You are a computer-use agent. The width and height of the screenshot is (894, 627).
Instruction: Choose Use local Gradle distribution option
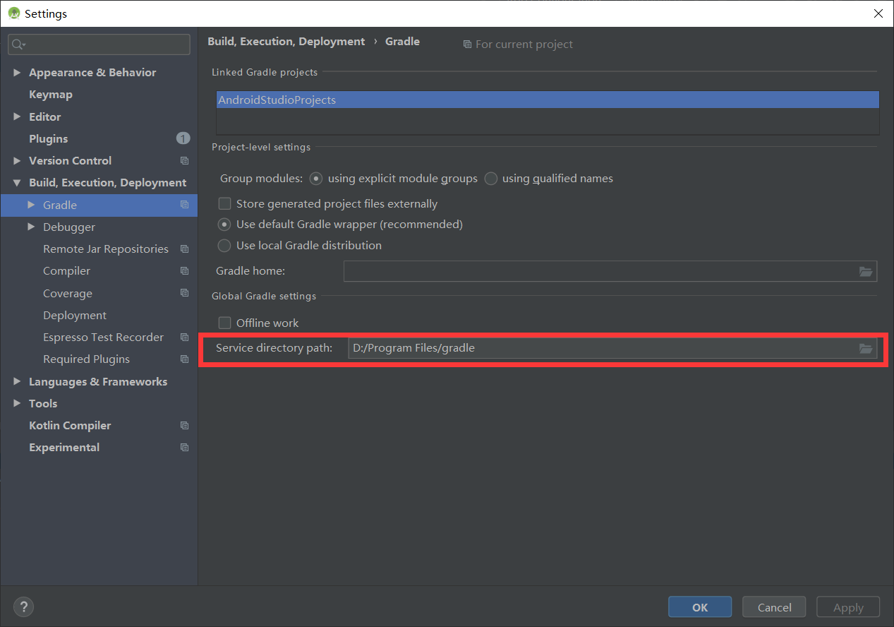tap(224, 246)
